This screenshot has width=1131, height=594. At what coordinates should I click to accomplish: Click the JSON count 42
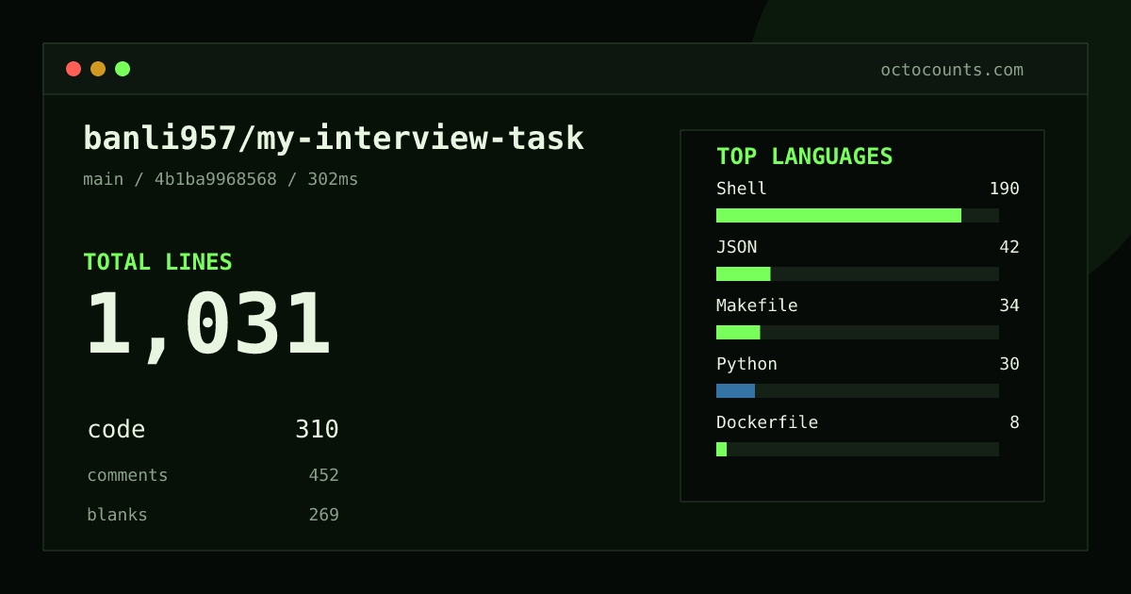tap(1009, 247)
